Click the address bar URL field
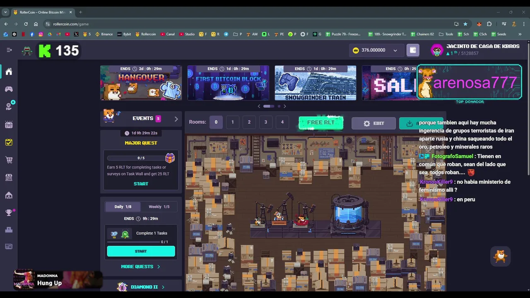Image resolution: width=530 pixels, height=298 pixels. click(248, 24)
